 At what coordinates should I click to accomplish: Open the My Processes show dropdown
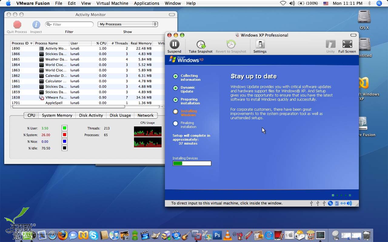[x=128, y=24]
